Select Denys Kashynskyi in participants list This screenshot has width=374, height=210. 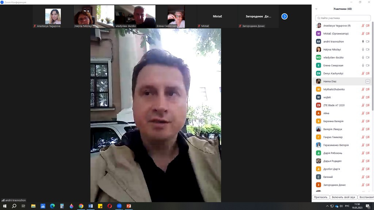(341, 73)
